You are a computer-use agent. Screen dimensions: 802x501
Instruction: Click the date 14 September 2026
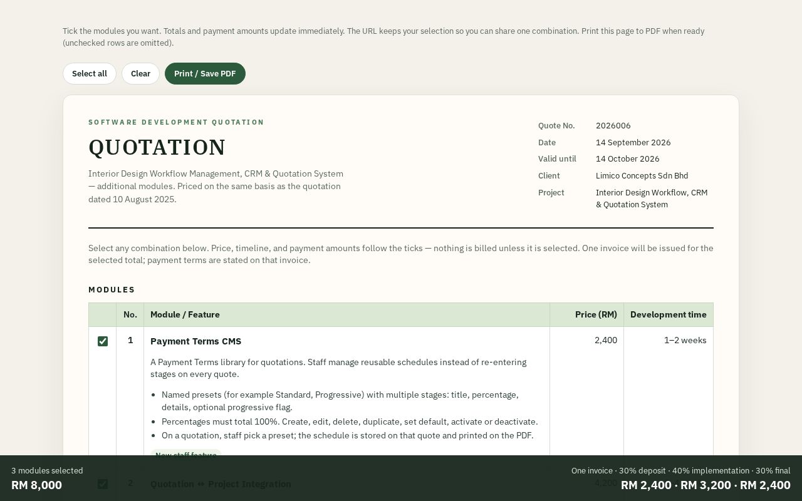(633, 143)
